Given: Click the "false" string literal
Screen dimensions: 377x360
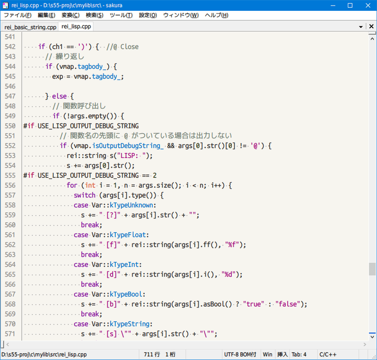Looking at the screenshot, I should pos(288,304).
